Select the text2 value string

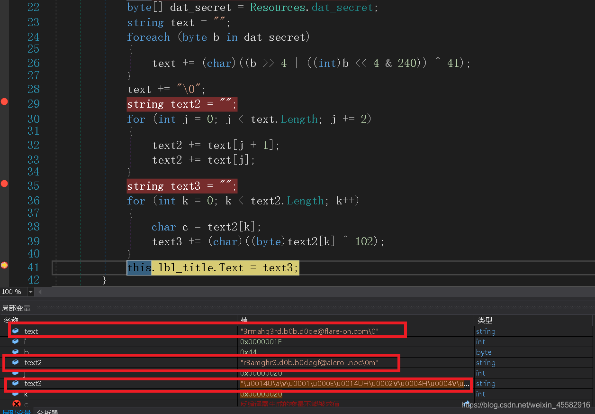(x=309, y=362)
